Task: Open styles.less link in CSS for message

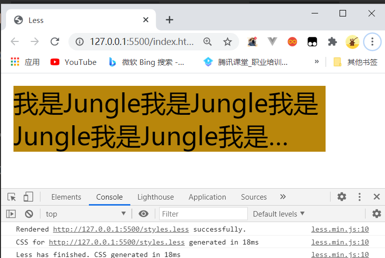Action: coord(117,243)
